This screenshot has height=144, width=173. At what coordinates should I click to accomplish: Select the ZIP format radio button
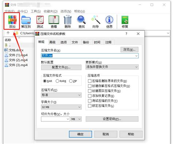pyautogui.click(x=71, y=81)
